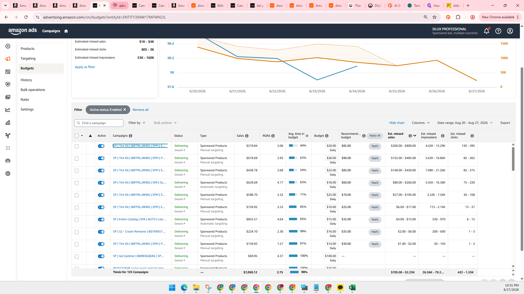Reload the Amazon Ads page

coord(26,17)
